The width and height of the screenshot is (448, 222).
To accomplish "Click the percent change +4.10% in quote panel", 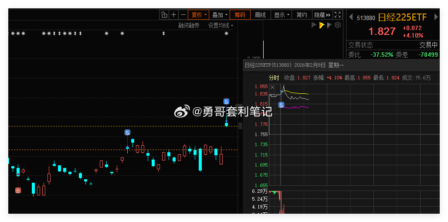I will [x=413, y=35].
